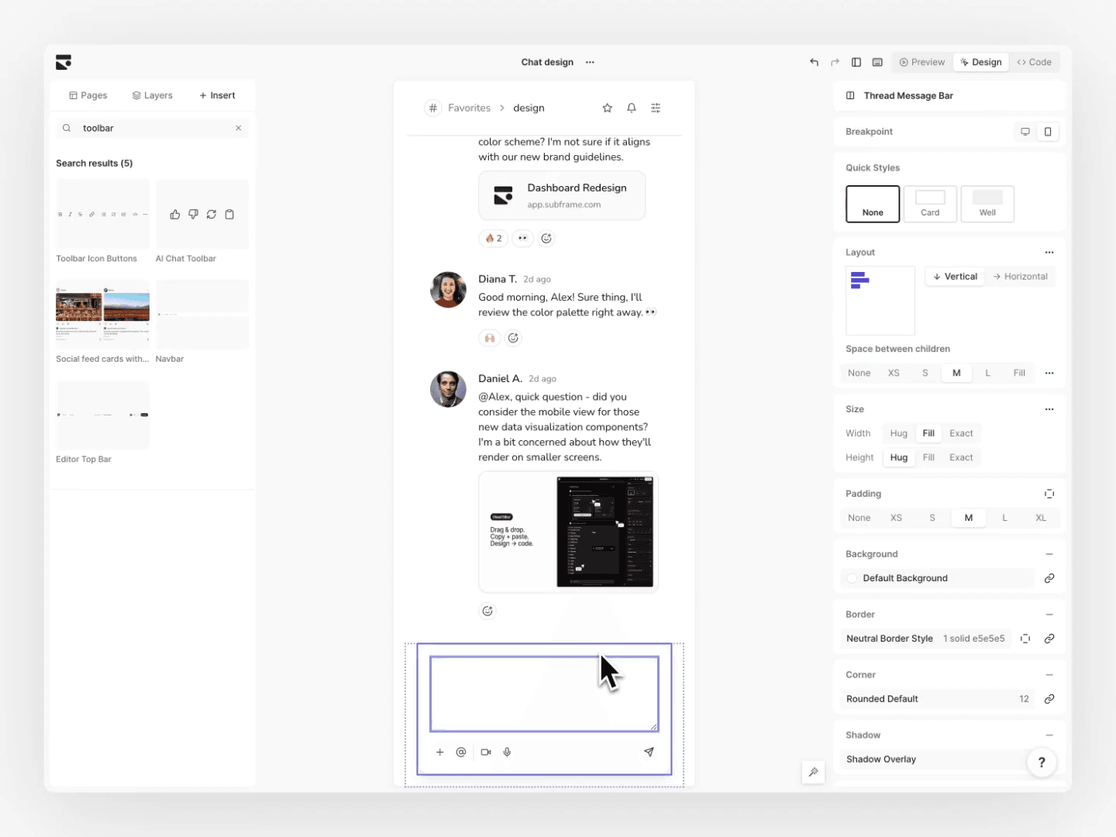Click the @ mention icon in the message bar
Viewport: 1116px width, 837px height.
(x=461, y=752)
